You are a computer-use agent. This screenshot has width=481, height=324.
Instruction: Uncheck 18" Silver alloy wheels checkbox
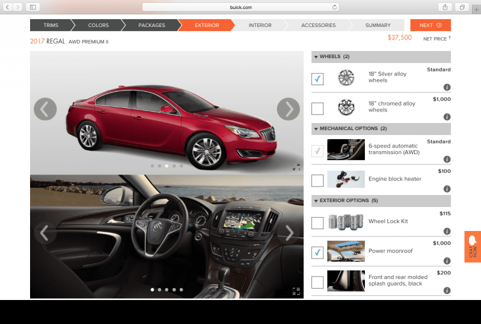point(317,79)
